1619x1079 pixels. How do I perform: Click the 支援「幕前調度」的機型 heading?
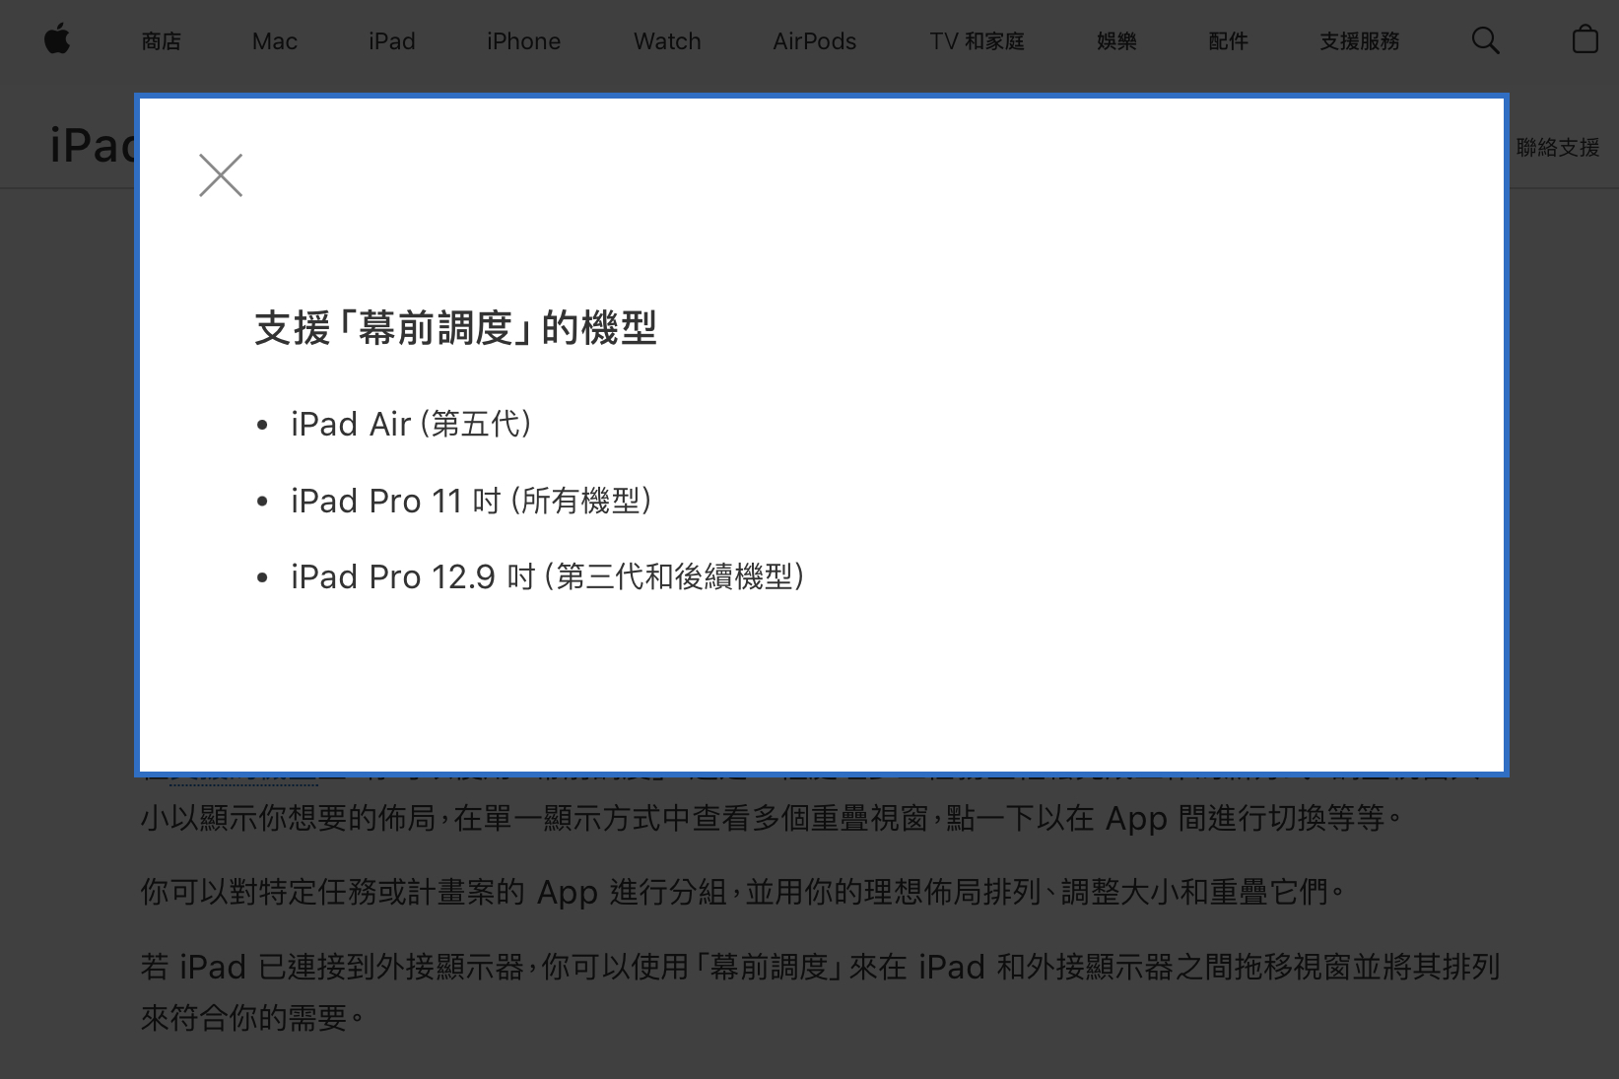(455, 328)
